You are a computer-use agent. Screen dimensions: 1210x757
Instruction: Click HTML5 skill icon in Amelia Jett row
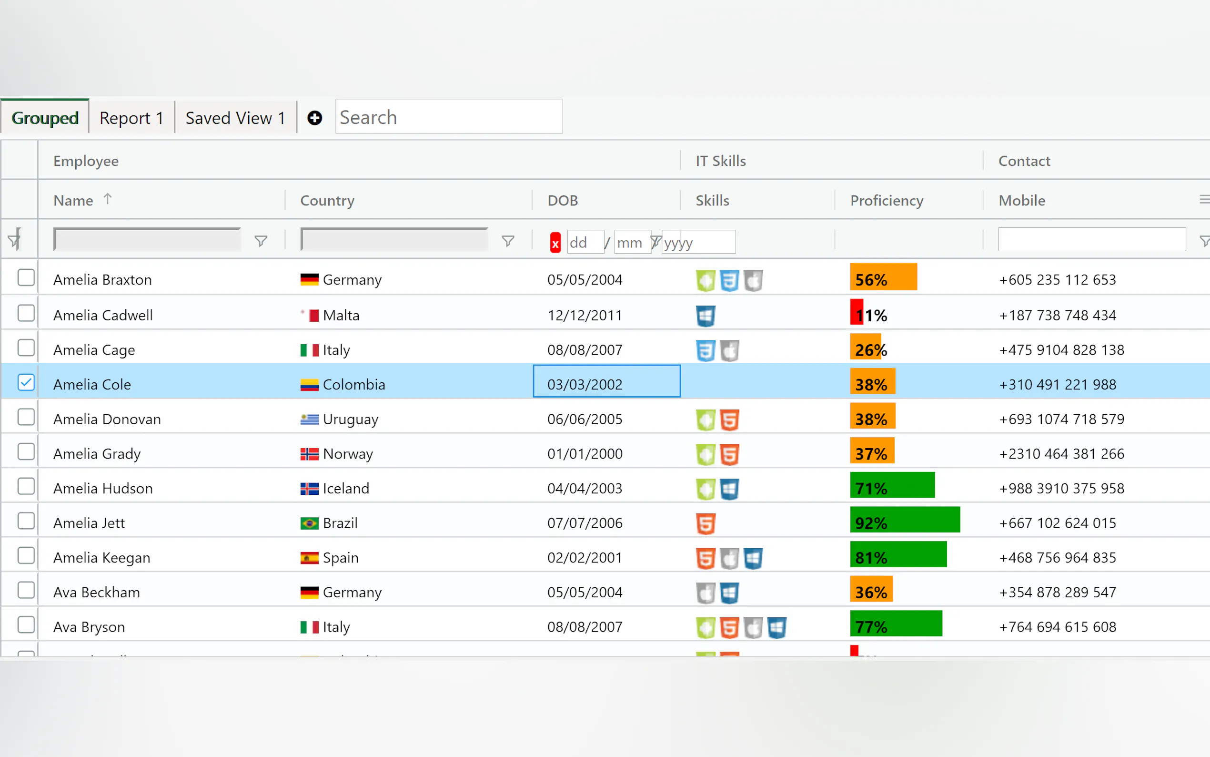[706, 524]
